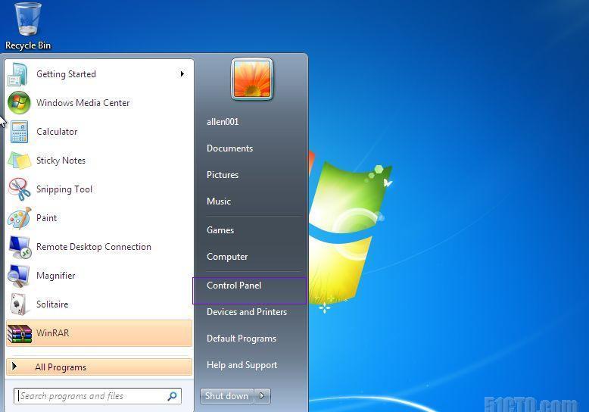The width and height of the screenshot is (589, 412).
Task: Open Games folder
Action: pyautogui.click(x=220, y=230)
